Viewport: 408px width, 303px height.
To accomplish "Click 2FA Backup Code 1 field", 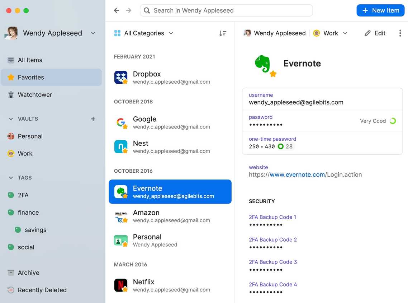I will click(x=272, y=220).
